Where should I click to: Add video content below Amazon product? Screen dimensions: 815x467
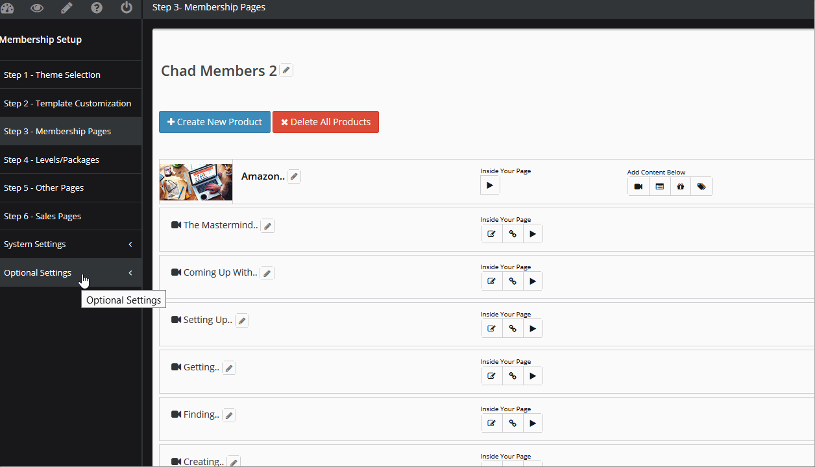(x=638, y=186)
